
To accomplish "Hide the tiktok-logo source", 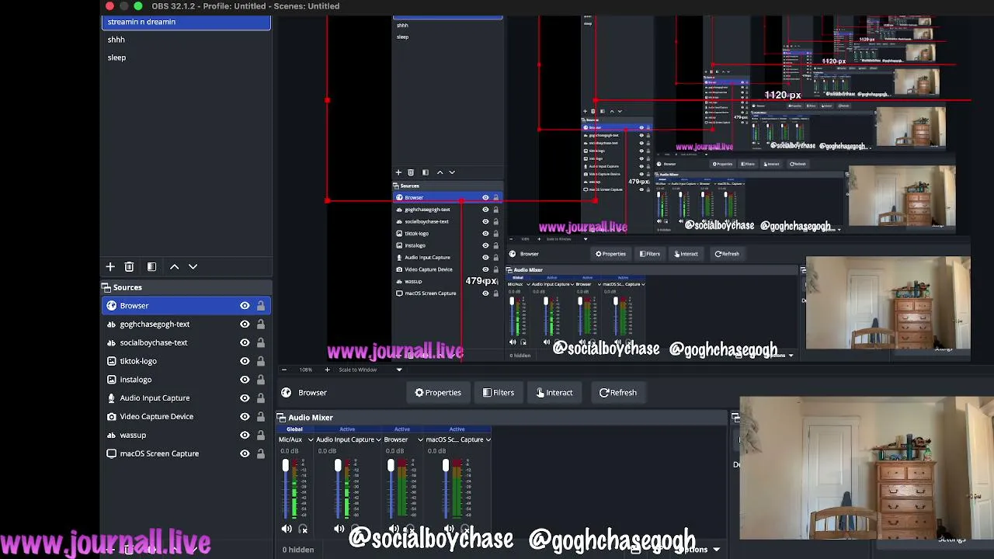I will click(x=245, y=361).
